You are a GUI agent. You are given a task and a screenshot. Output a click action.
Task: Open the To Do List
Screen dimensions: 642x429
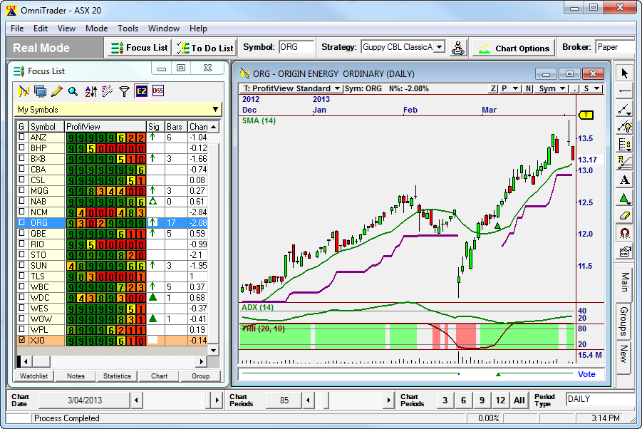coord(204,48)
